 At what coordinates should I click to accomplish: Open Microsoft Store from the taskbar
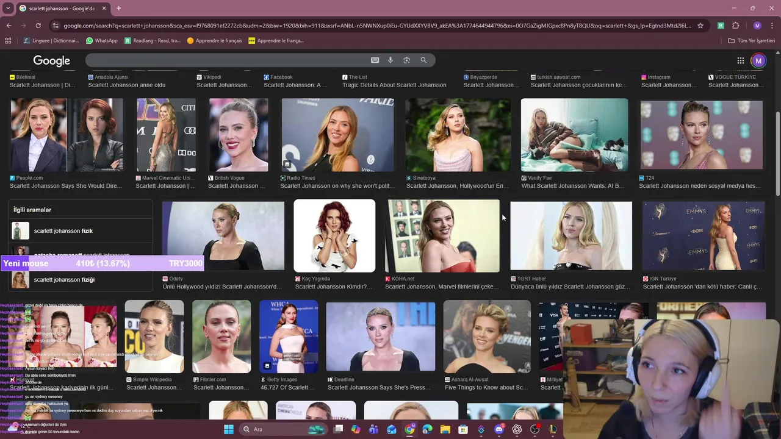click(463, 429)
